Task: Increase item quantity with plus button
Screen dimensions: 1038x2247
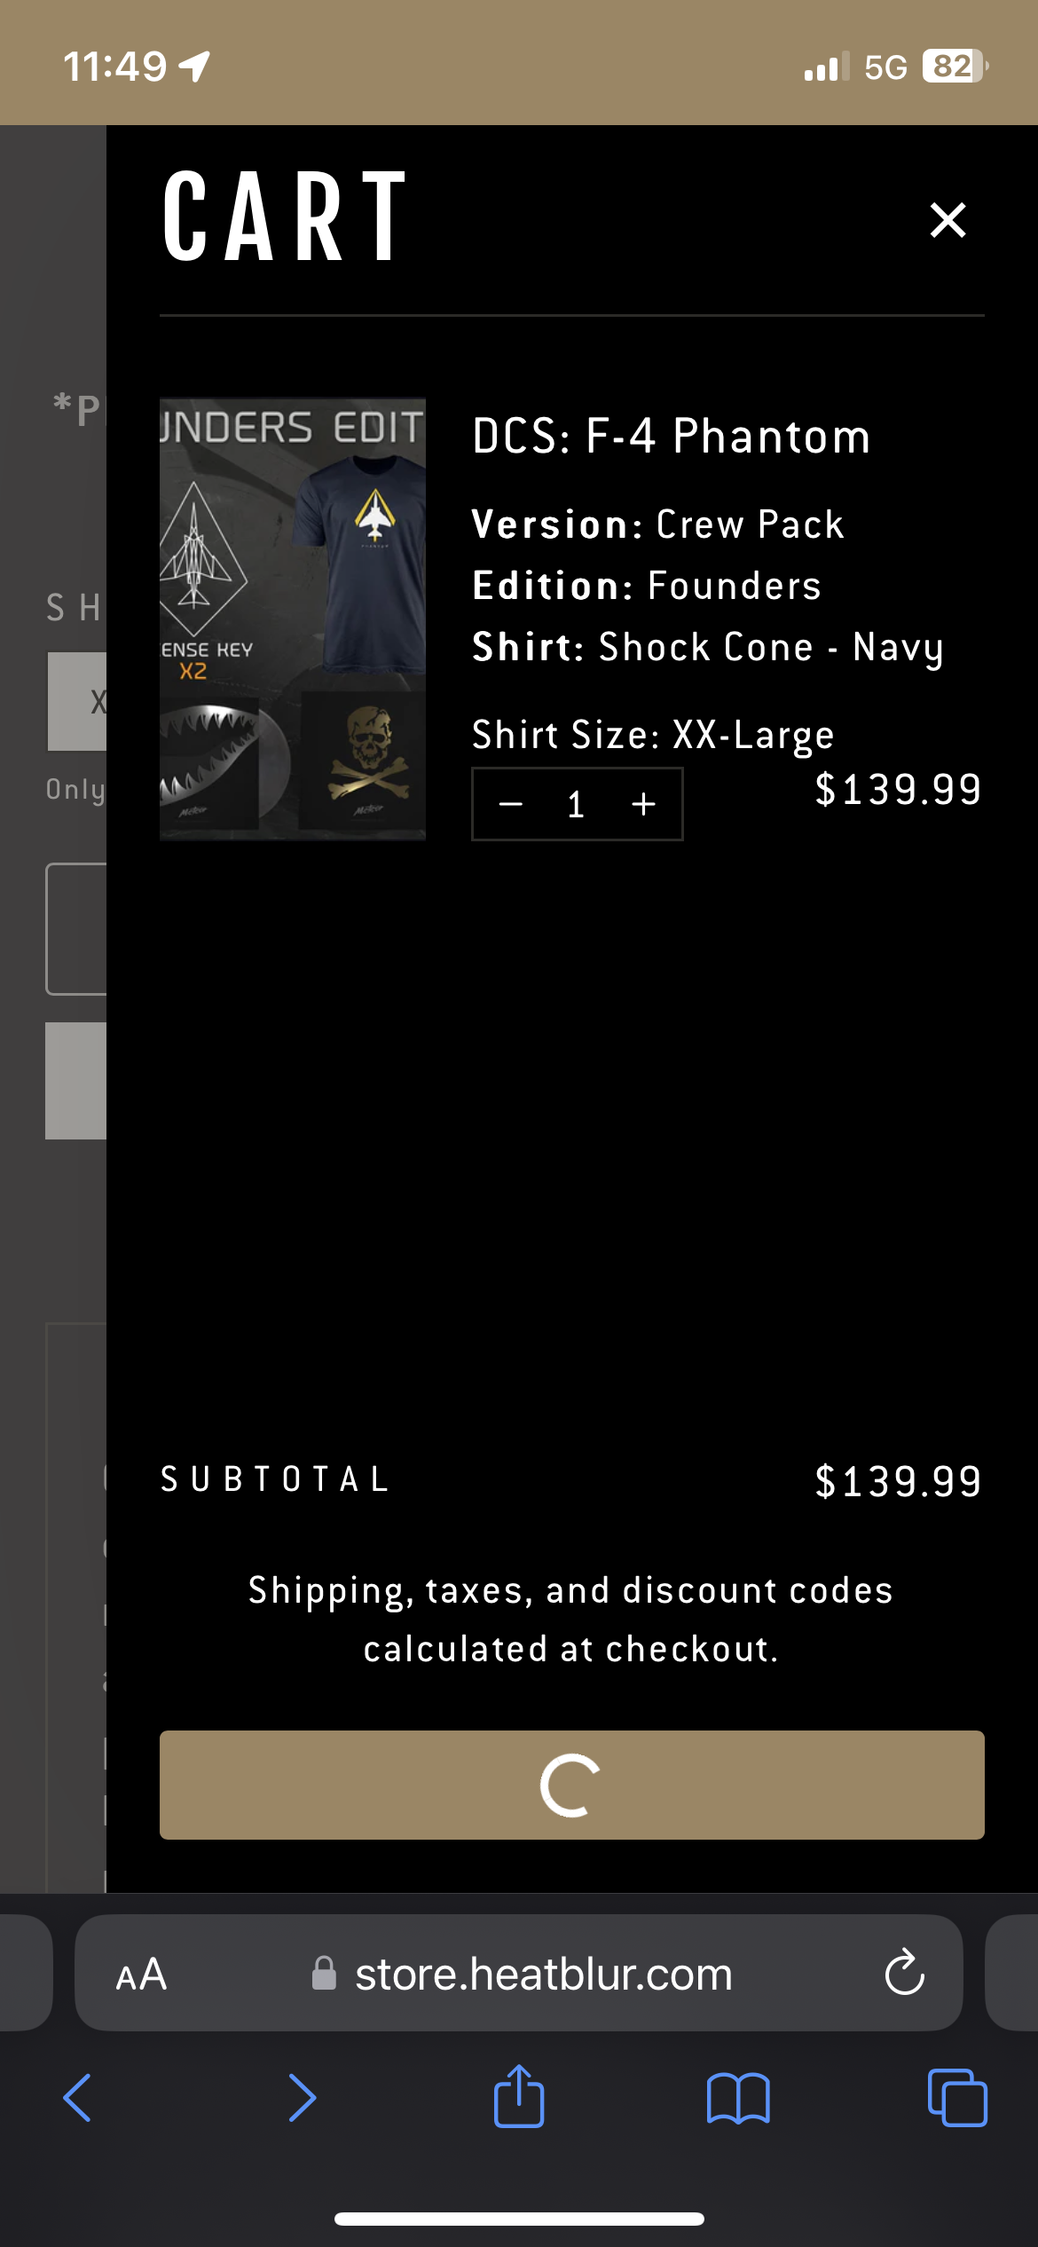Action: pos(643,804)
